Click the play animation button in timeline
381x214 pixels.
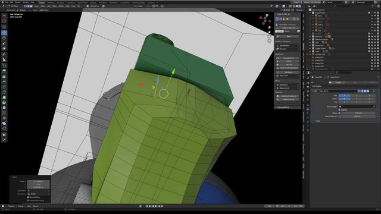(156, 206)
